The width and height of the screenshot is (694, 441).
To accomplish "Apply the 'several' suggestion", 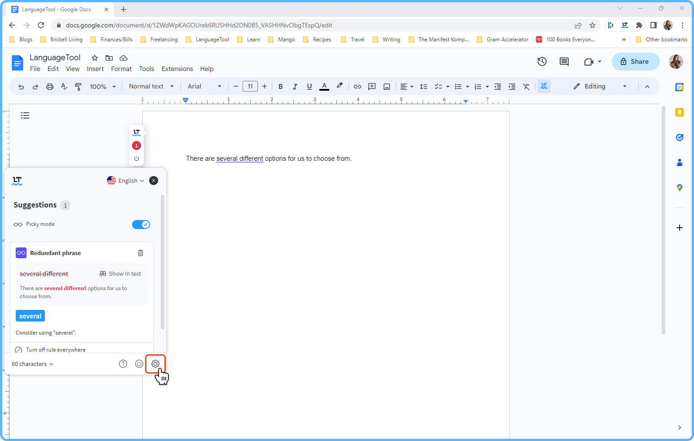I will coord(31,316).
